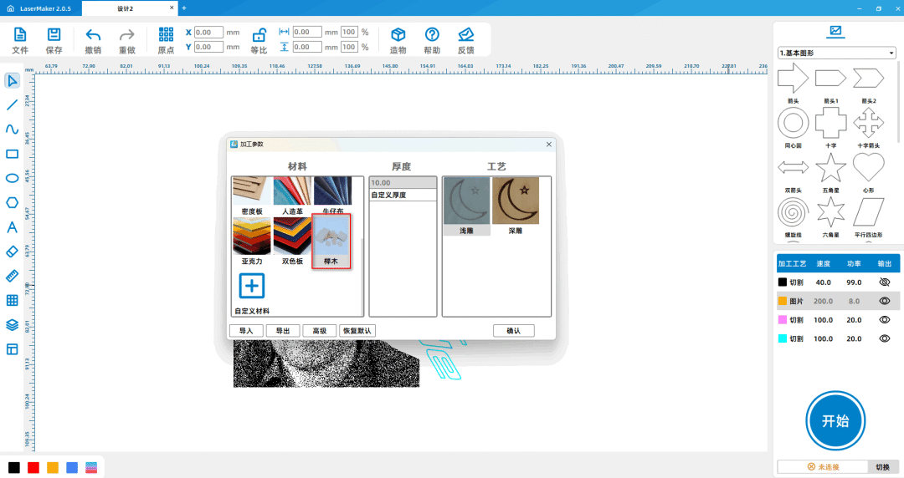Open a new tab with plus button

[x=184, y=8]
